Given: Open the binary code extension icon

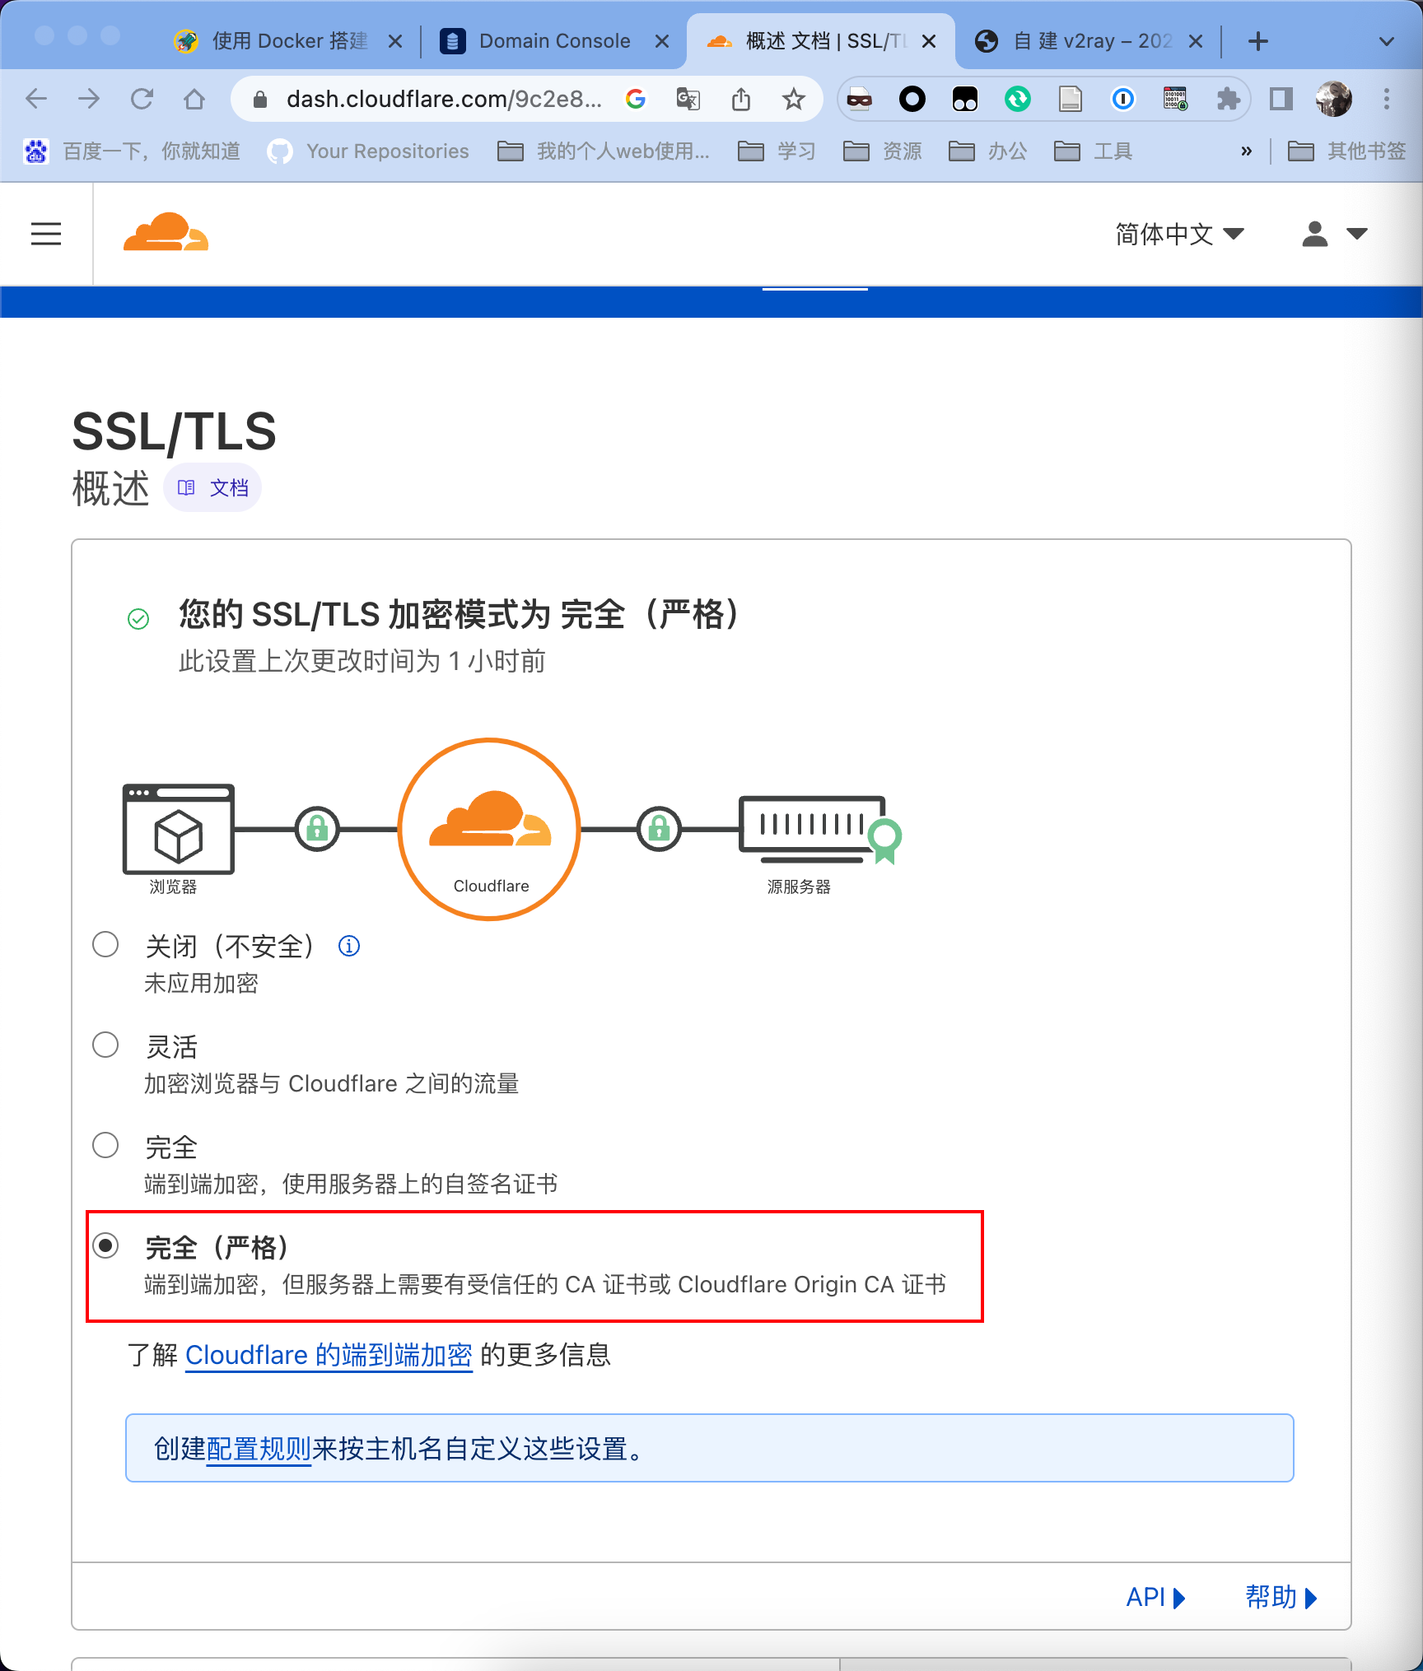Looking at the screenshot, I should [1176, 100].
